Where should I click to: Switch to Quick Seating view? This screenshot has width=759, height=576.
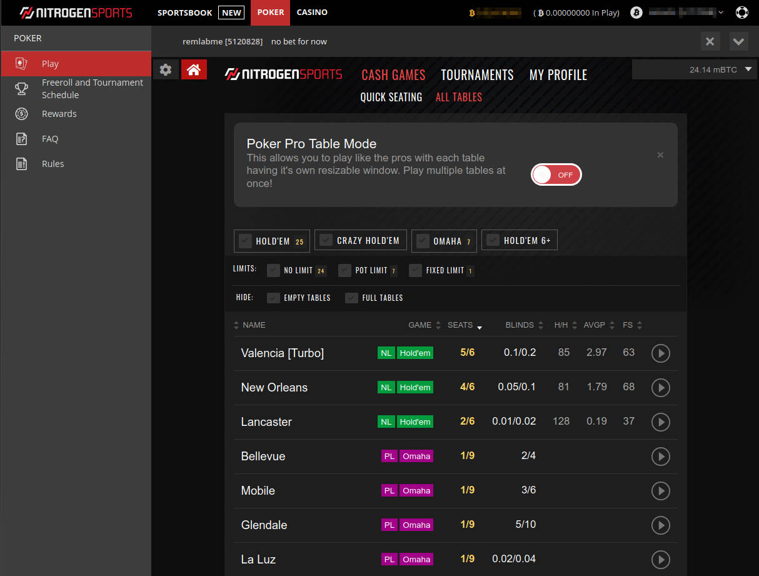coord(391,97)
